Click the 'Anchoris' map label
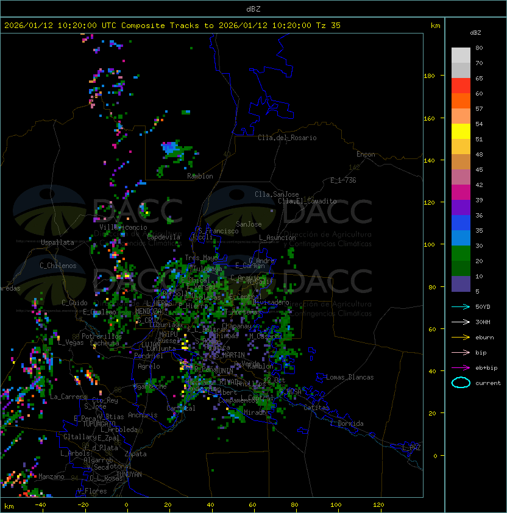 pos(143,415)
